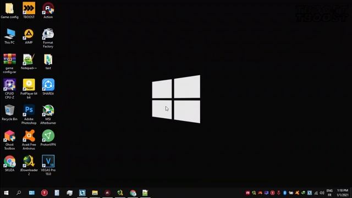This screenshot has height=198, width=352.
Task: Select the Recycle Bin icon
Action: point(9,113)
